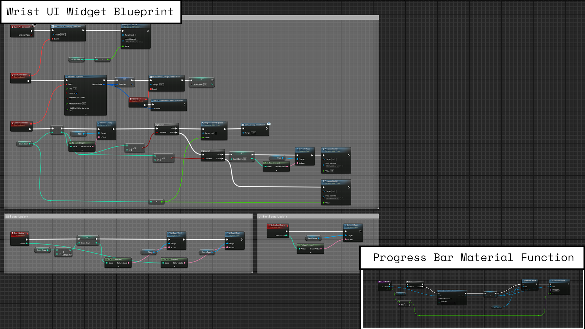Click the Set Timer by Event function icon
This screenshot has height=329, width=585.
66,77
